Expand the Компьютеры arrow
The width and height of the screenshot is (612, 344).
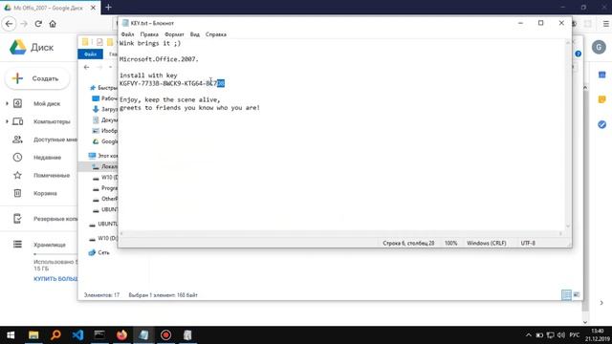[7, 121]
